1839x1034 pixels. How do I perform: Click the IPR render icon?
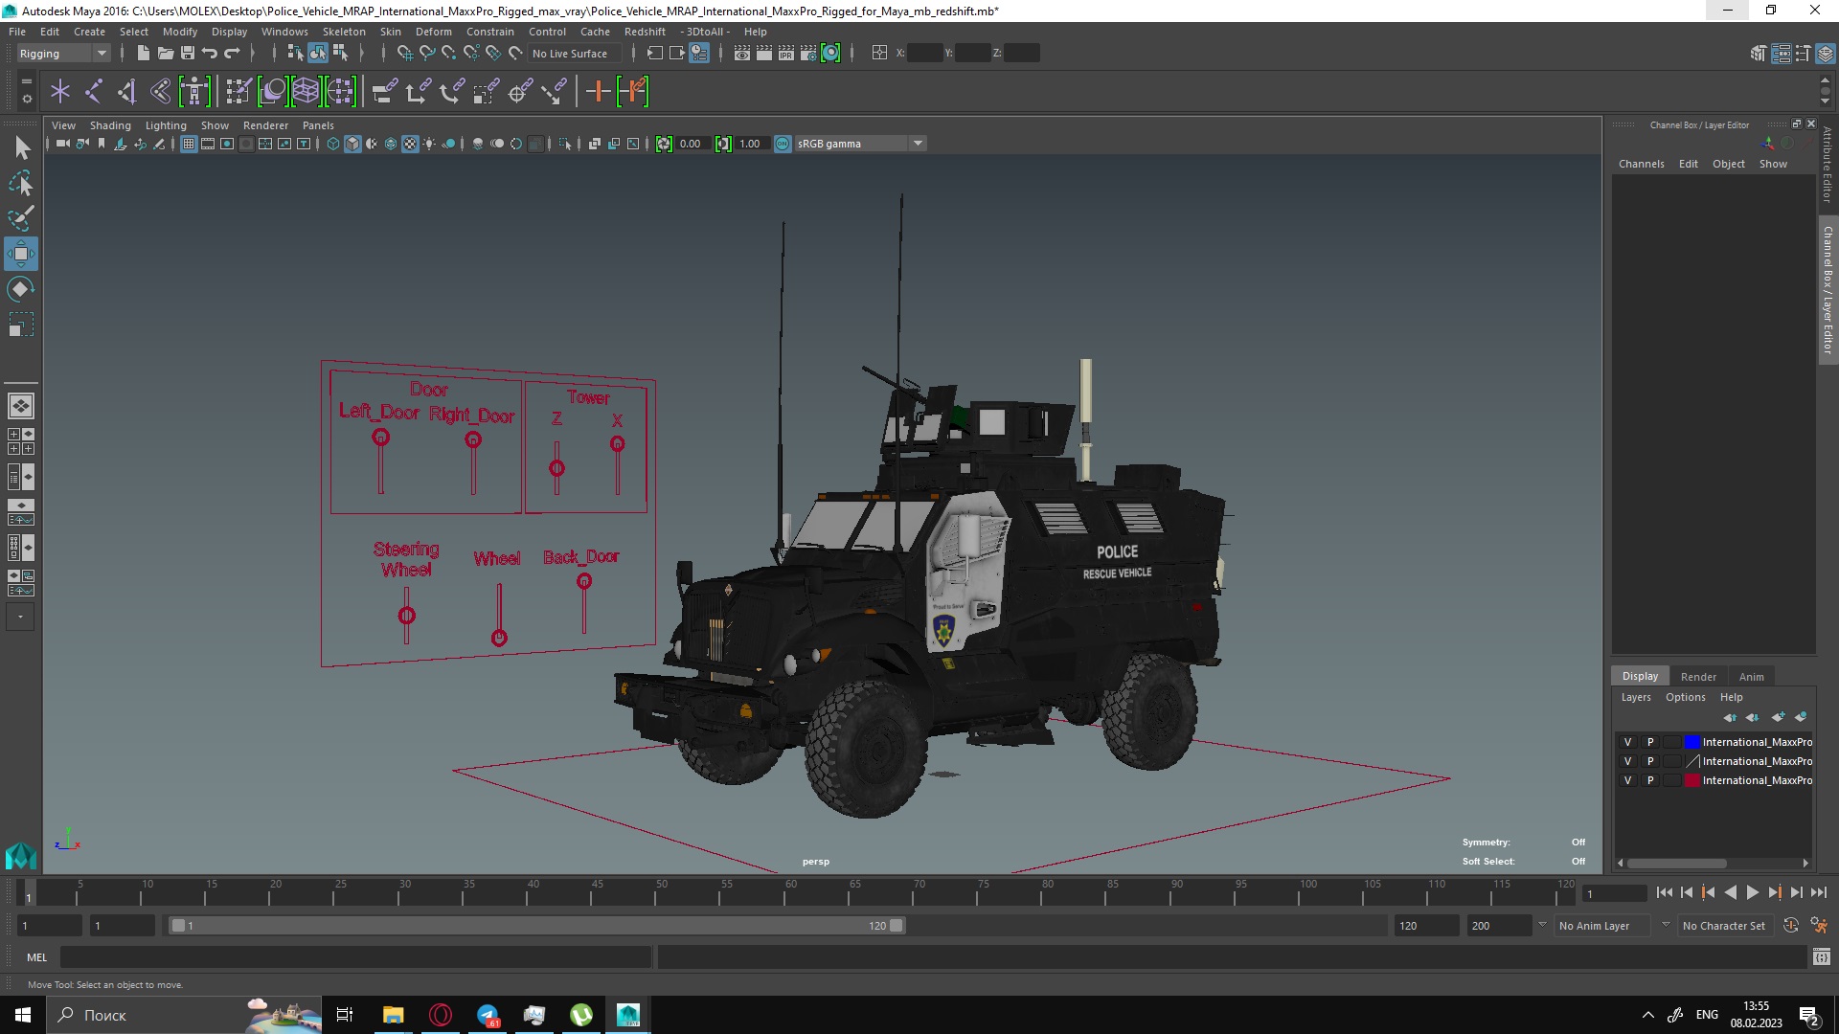[785, 54]
